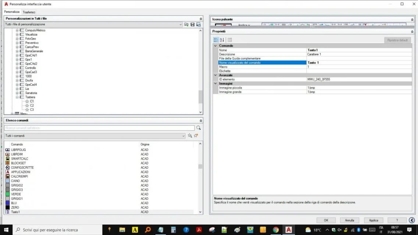The image size is (418, 235).
Task: Create a new command star icon
Action: pos(196,136)
